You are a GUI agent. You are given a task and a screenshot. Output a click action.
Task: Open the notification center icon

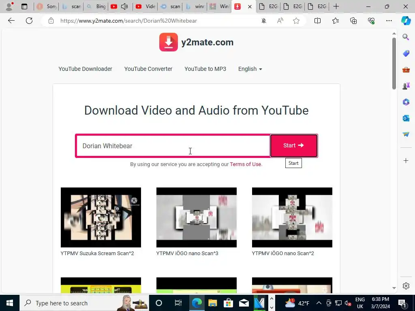click(402, 303)
